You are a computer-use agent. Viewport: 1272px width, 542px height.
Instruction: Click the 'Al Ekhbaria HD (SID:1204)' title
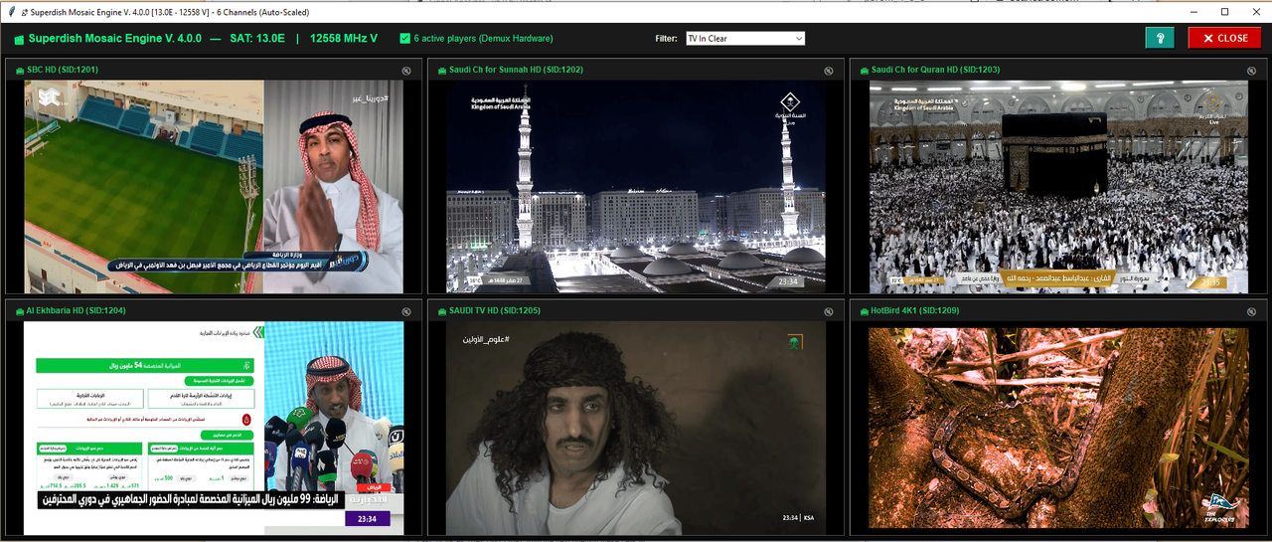(76, 311)
